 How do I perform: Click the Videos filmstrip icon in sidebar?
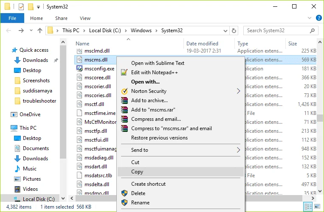[17, 189]
